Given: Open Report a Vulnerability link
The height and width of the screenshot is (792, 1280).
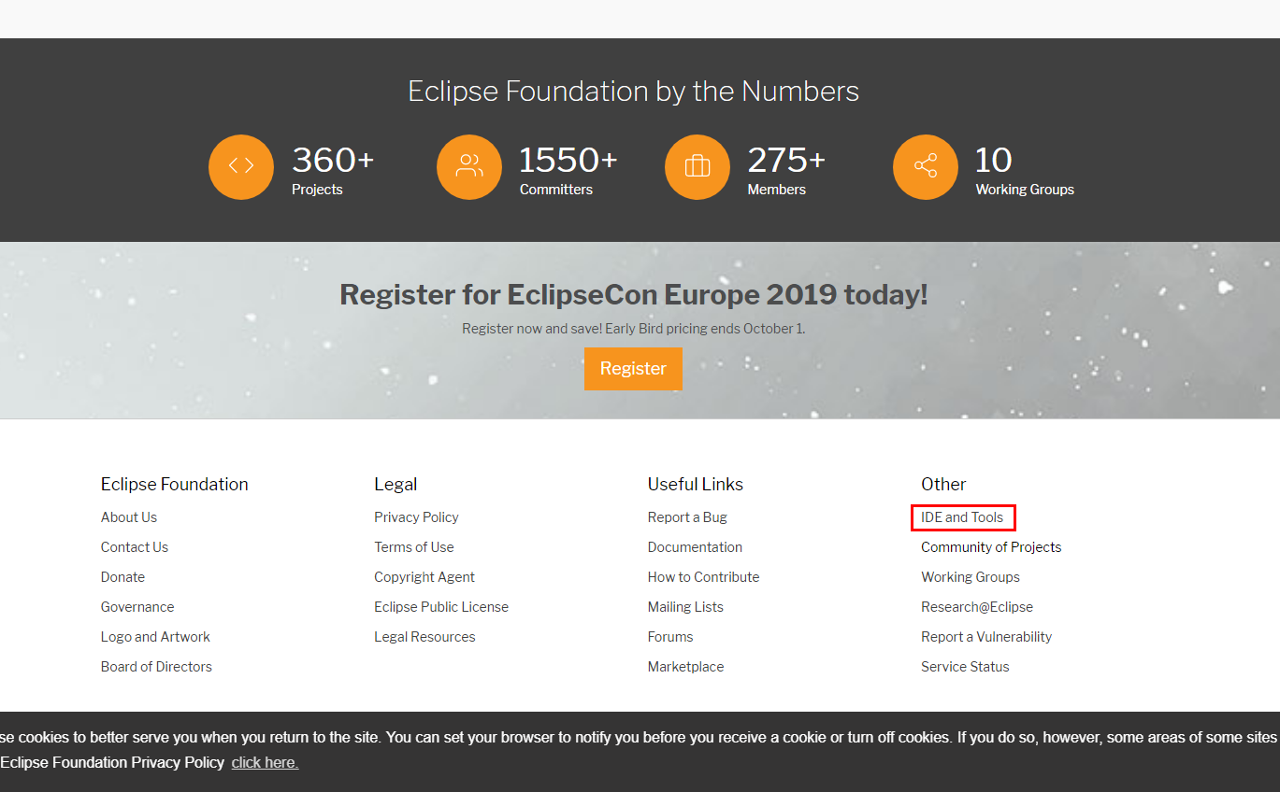Looking at the screenshot, I should [986, 637].
